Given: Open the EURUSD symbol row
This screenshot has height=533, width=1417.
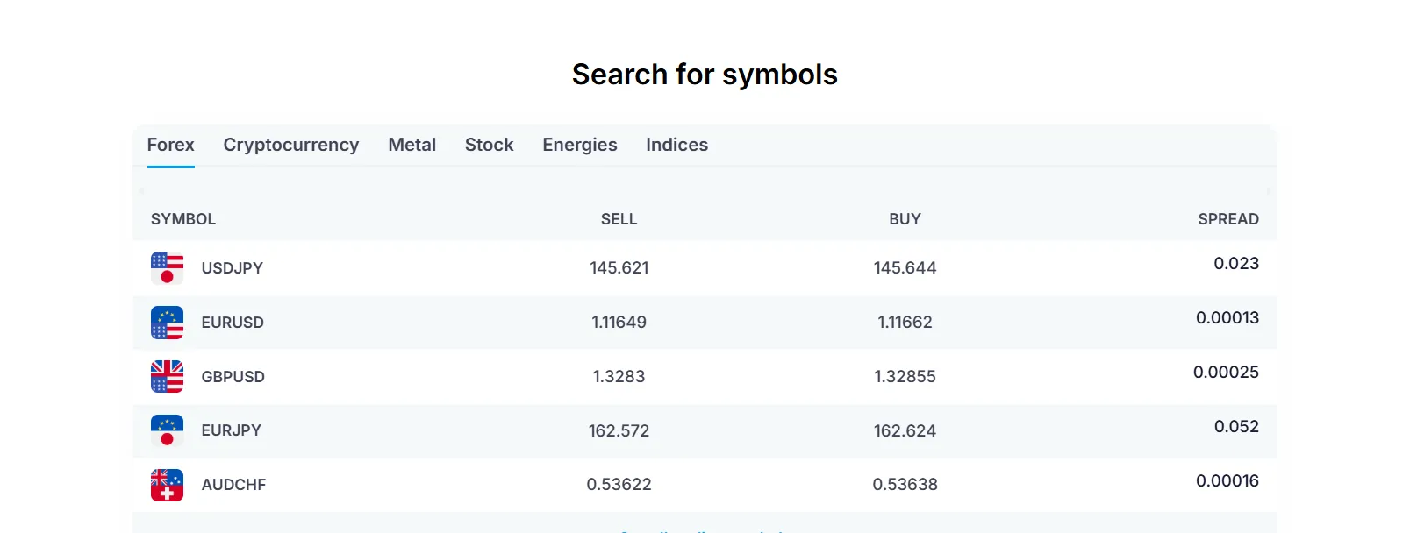Looking at the screenshot, I should click(705, 323).
